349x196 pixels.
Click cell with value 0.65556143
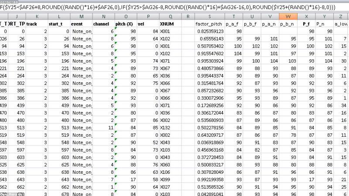pyautogui.click(x=210, y=39)
